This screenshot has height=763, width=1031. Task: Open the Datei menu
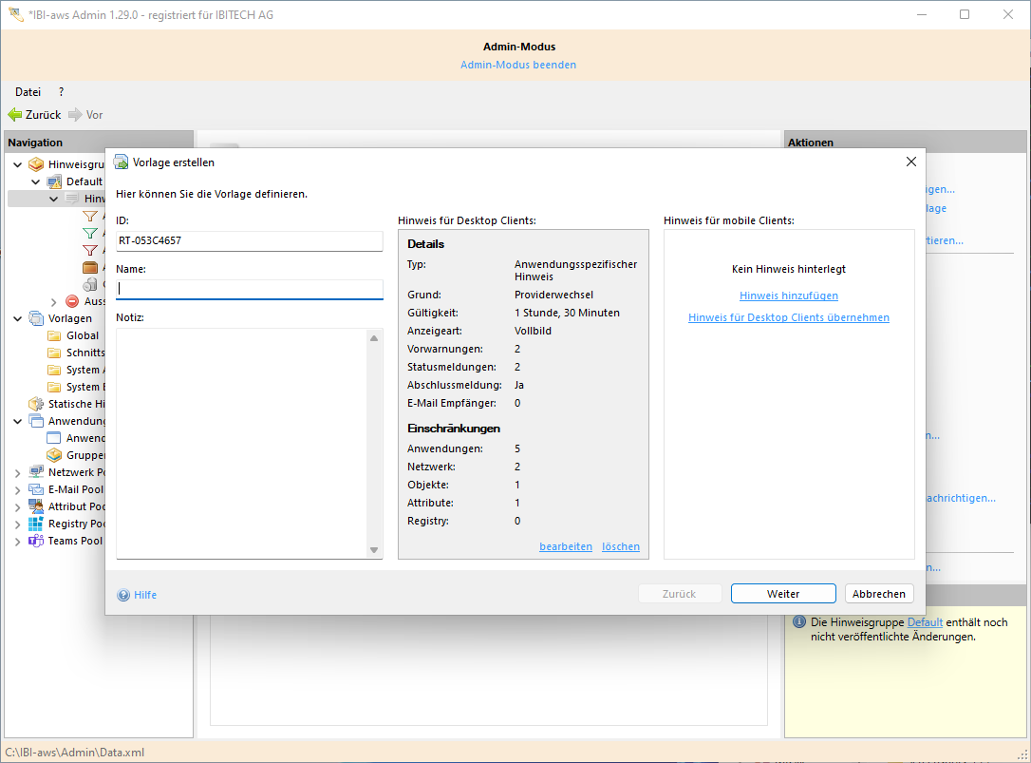pos(28,92)
